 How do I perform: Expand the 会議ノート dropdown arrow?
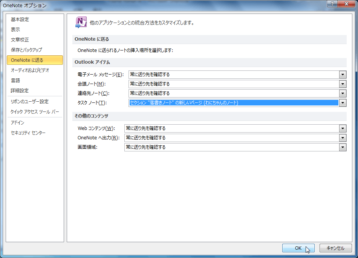pos(343,84)
